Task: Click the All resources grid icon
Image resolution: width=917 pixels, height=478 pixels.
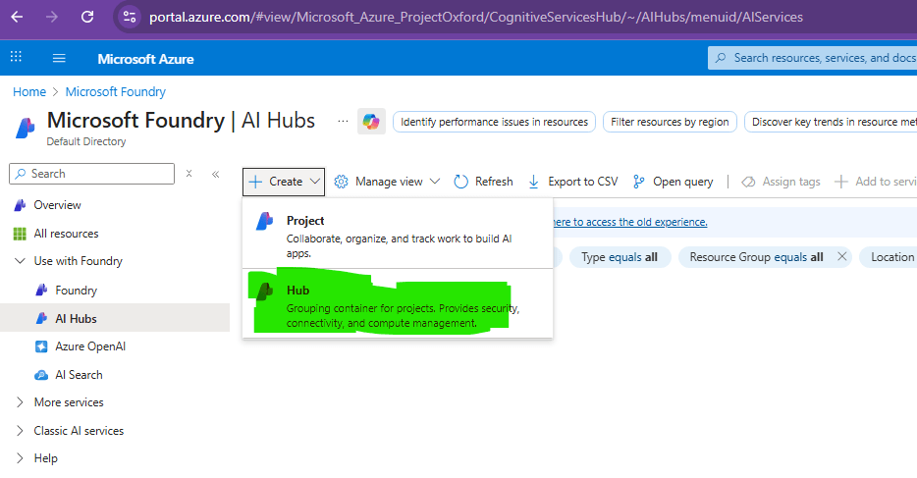Action: [x=20, y=234]
